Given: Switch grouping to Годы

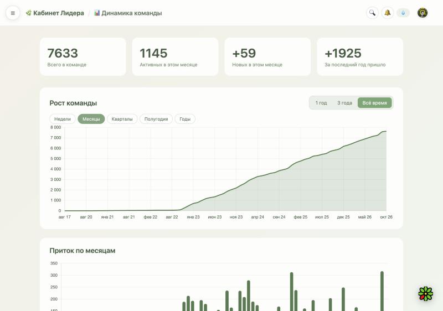Looking at the screenshot, I should 185,119.
